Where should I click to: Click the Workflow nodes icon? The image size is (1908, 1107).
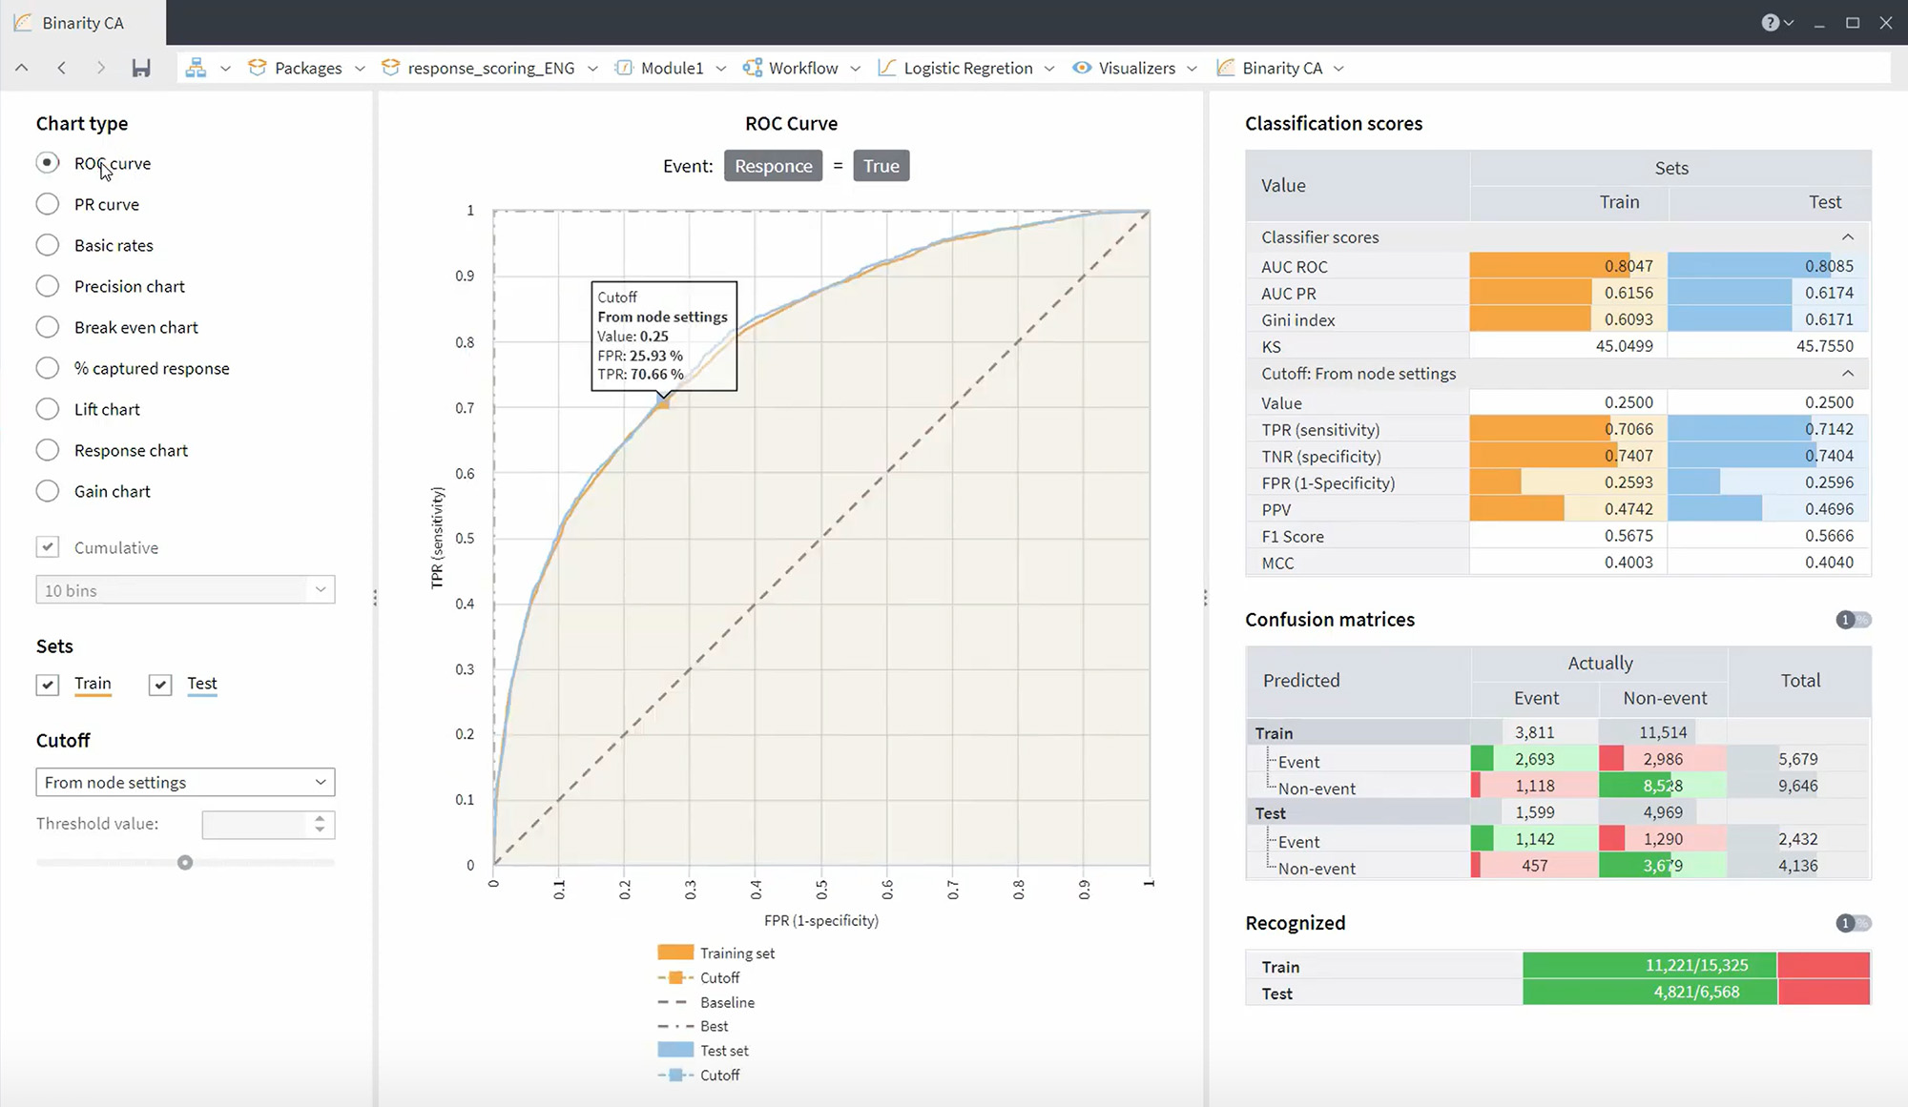(752, 68)
